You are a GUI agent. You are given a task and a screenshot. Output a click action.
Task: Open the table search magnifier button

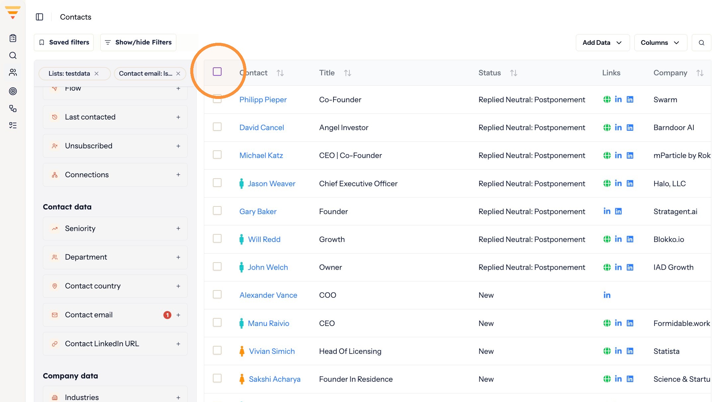pyautogui.click(x=701, y=42)
